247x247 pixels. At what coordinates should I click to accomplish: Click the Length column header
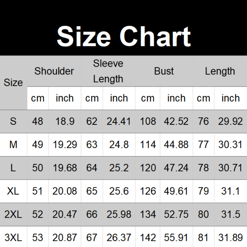pyautogui.click(x=220, y=71)
